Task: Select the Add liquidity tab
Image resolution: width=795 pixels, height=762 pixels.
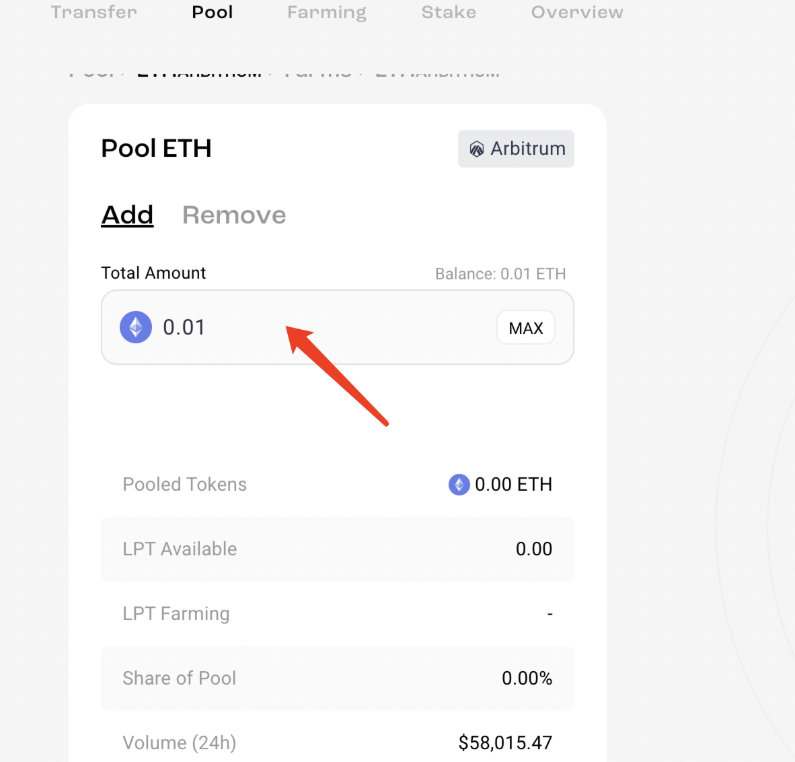Action: tap(127, 215)
